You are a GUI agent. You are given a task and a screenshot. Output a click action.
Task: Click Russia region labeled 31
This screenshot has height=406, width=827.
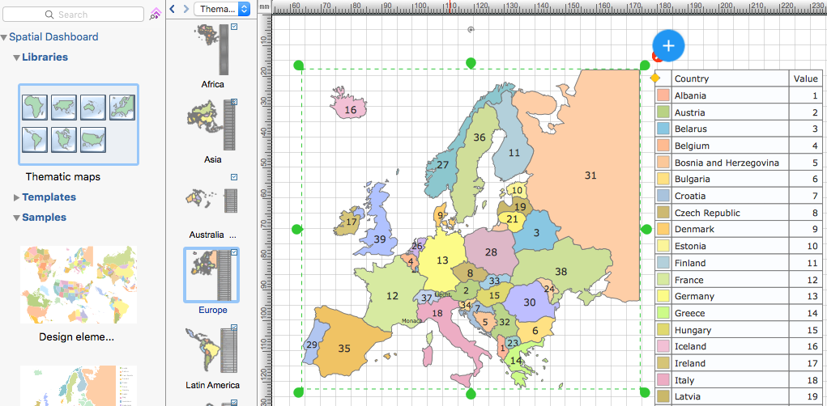pos(590,176)
